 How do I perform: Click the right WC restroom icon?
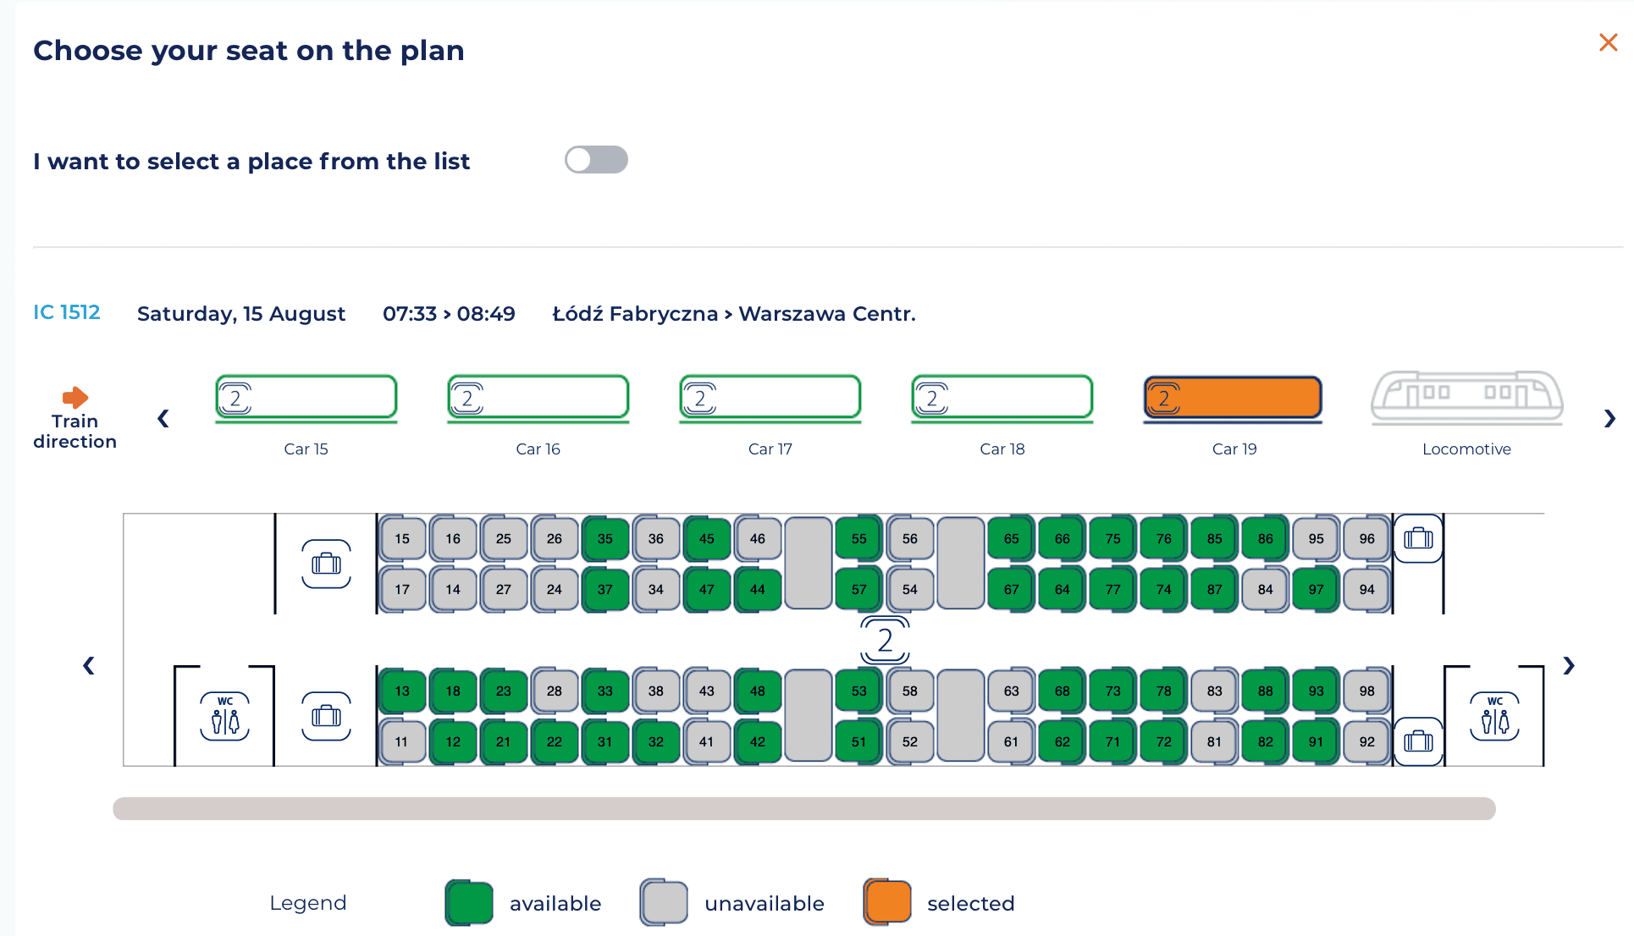pos(1495,717)
